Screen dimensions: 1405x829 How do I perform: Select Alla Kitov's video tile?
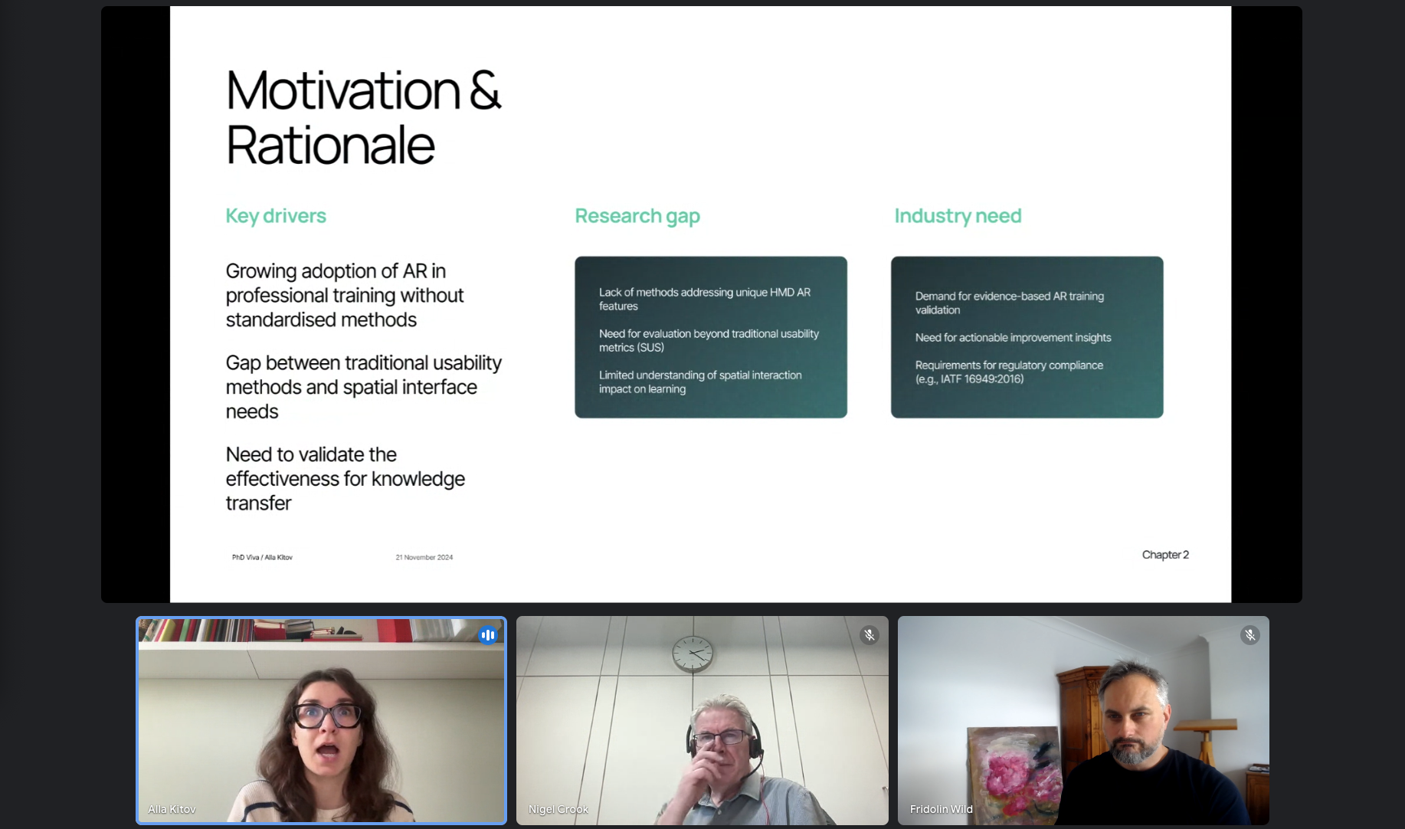[x=321, y=720]
